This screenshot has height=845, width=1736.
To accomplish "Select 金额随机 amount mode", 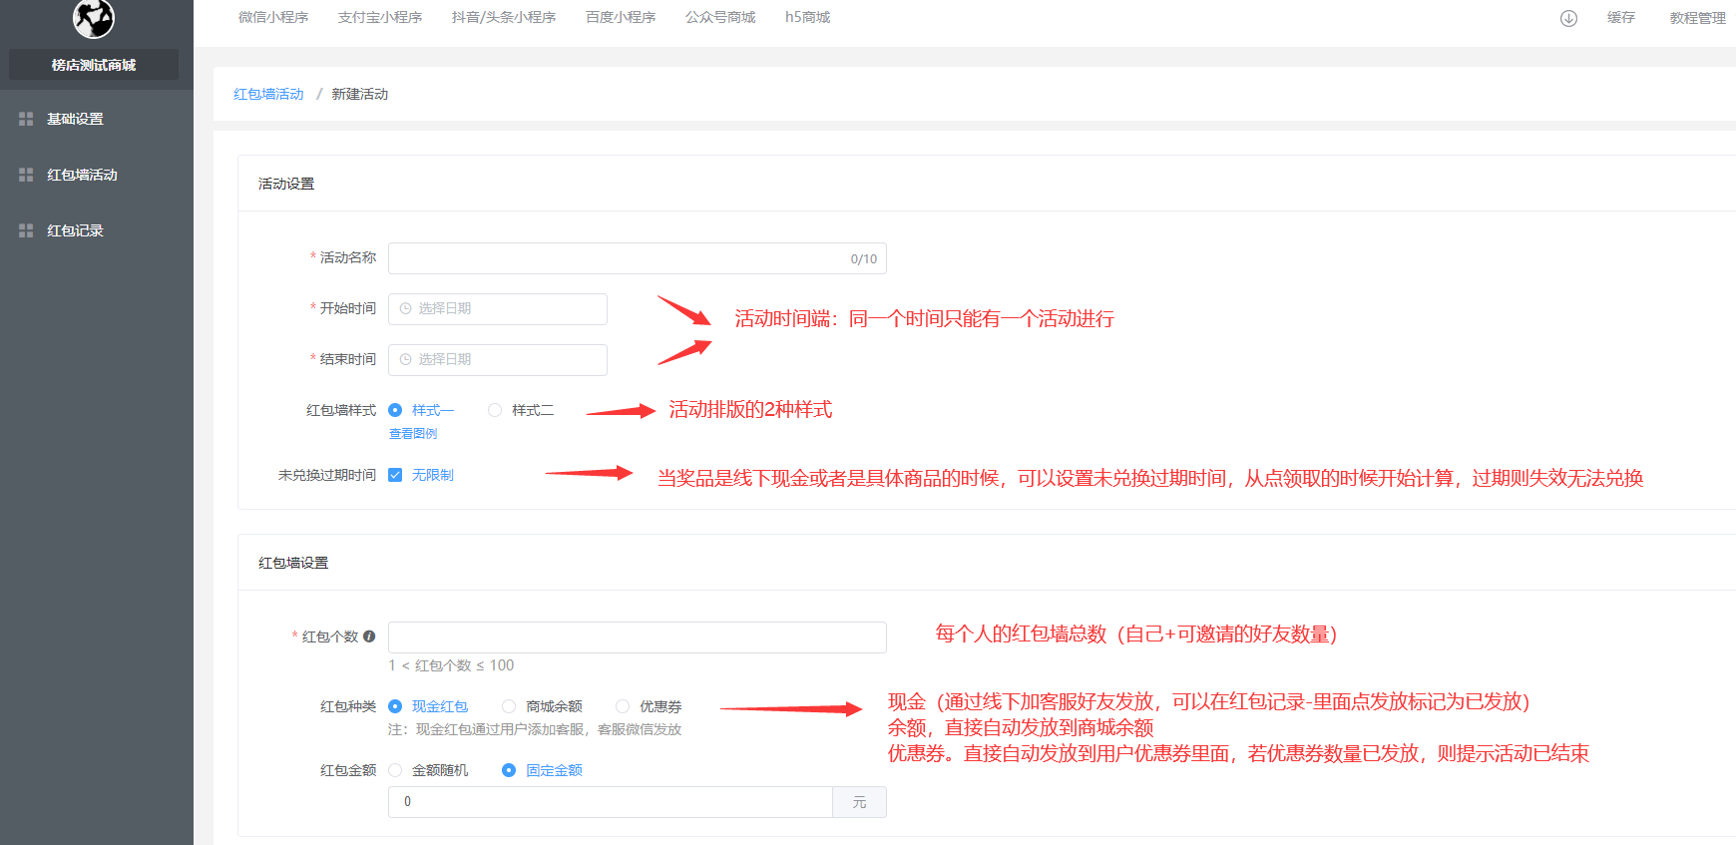I will tap(395, 770).
